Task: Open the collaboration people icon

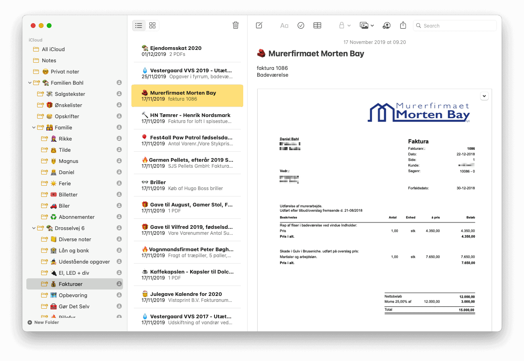Action: click(386, 26)
